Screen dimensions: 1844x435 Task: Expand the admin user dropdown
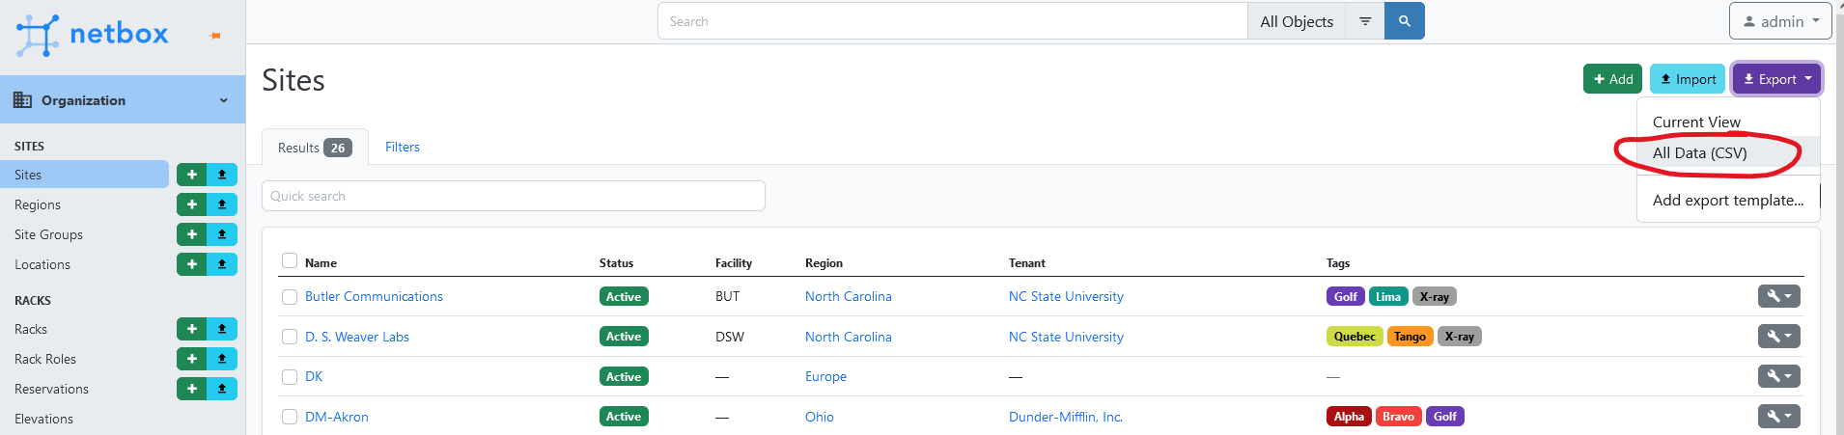(1780, 21)
